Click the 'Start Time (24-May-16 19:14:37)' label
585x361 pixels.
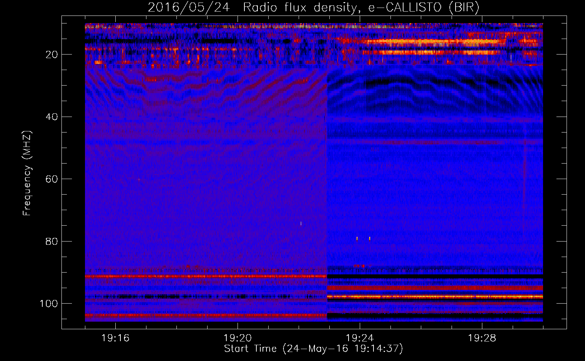(313, 349)
